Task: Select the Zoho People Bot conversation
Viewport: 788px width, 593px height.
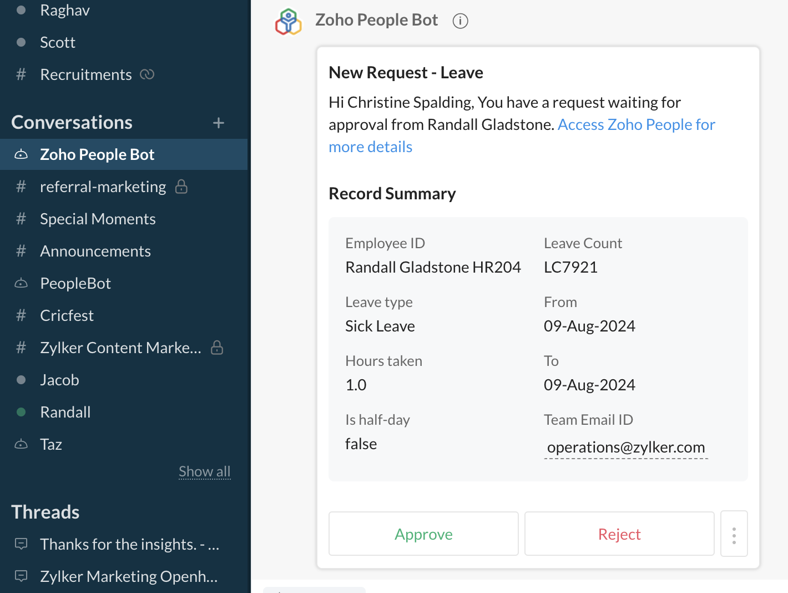Action: click(x=124, y=154)
